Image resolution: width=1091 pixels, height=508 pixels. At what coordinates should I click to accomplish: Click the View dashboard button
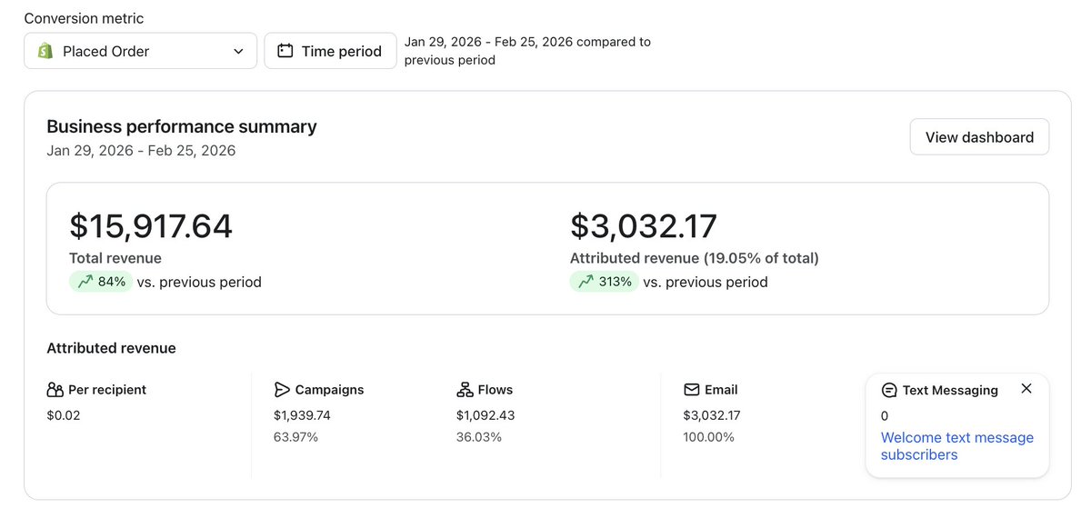click(x=979, y=137)
